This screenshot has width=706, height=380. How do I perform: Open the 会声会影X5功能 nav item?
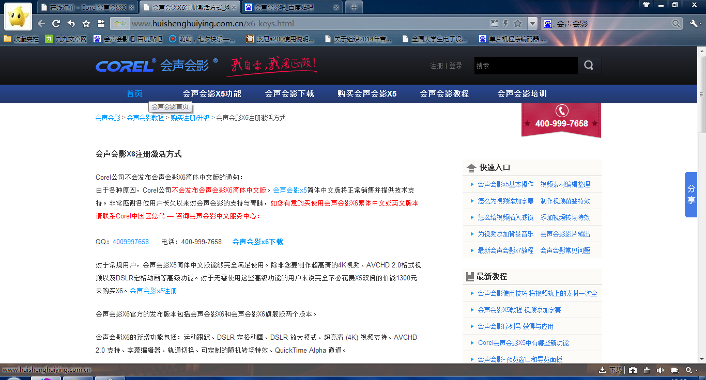pyautogui.click(x=212, y=93)
